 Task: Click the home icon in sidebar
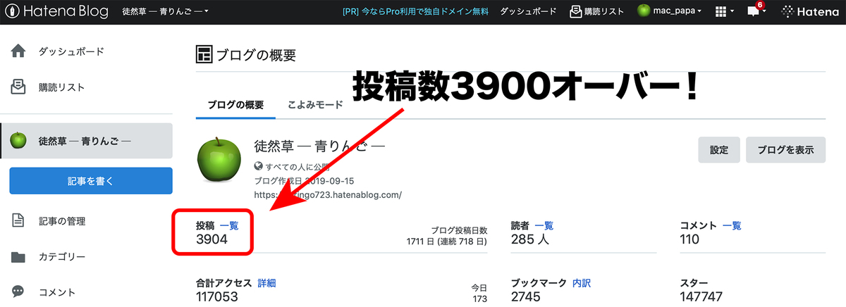point(18,51)
